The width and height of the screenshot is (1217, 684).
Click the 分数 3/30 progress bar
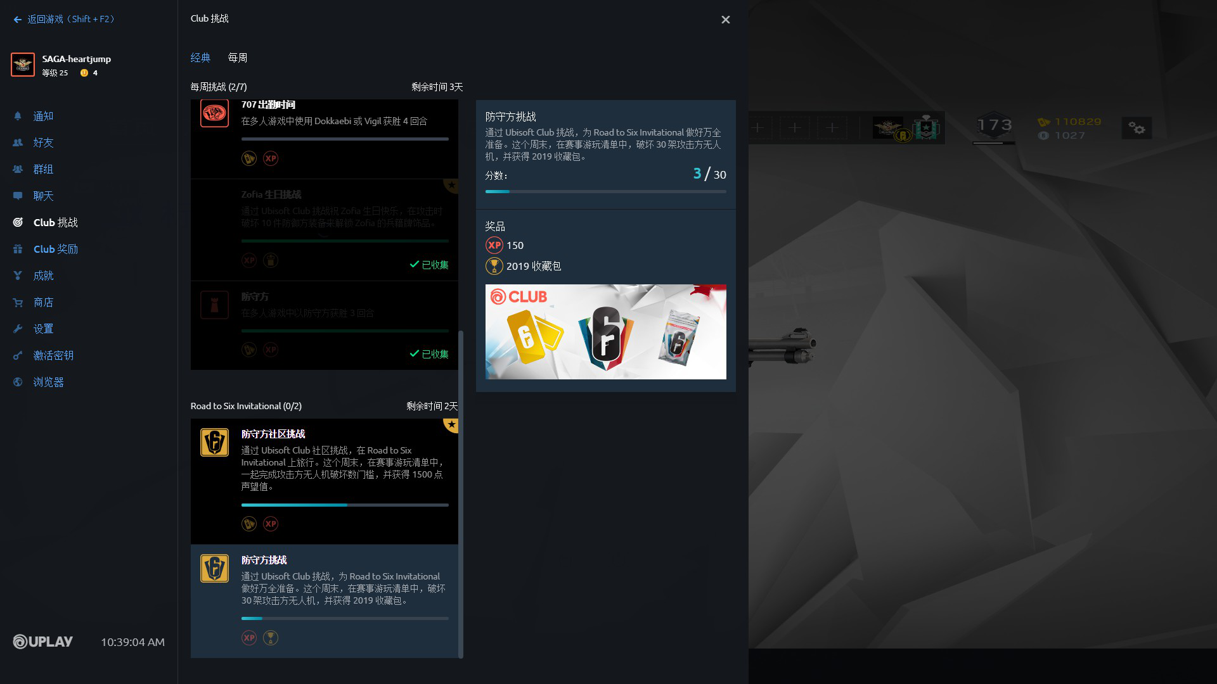coord(605,191)
